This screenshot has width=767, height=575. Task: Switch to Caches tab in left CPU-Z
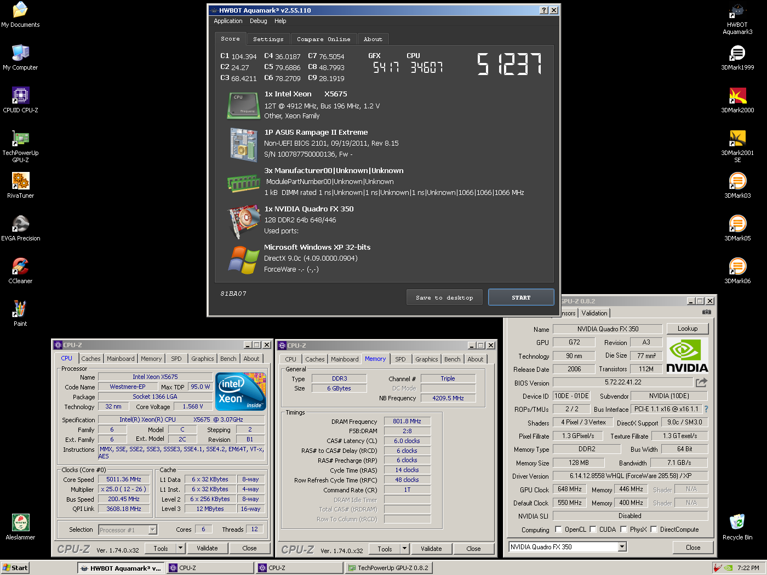coord(91,359)
